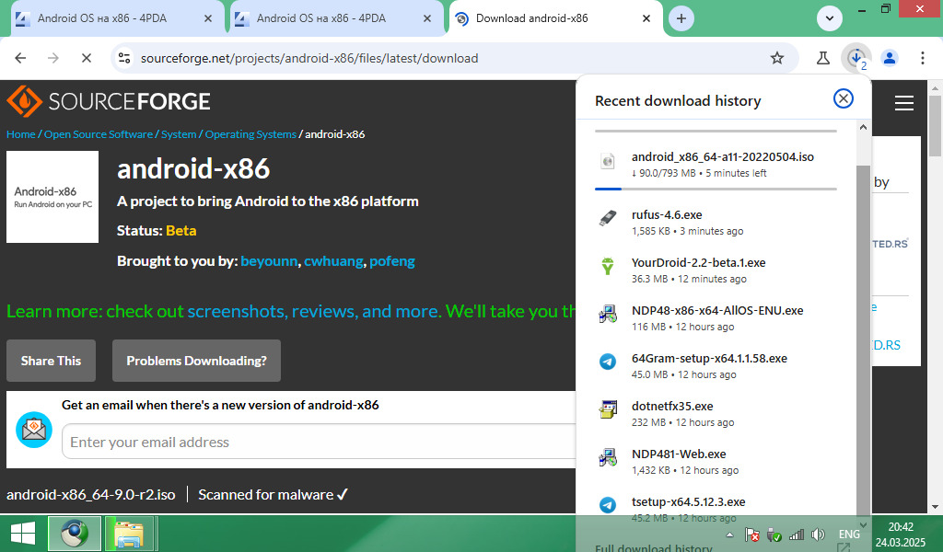This screenshot has width=943, height=552.
Task: Click NDP481-Web.exe download icon
Action: click(608, 457)
